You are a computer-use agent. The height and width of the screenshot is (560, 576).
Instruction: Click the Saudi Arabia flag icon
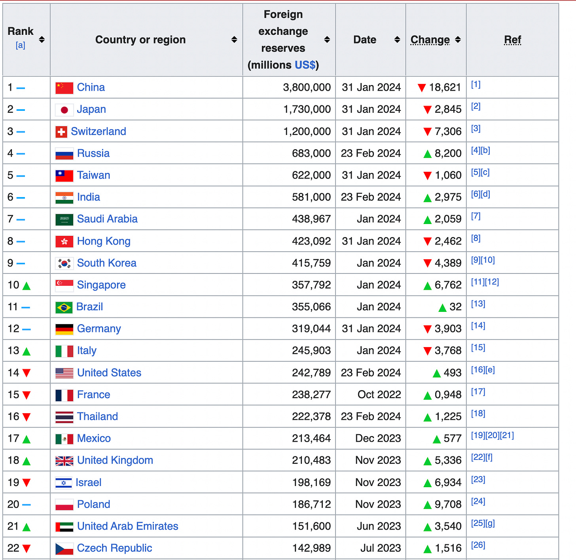(64, 219)
